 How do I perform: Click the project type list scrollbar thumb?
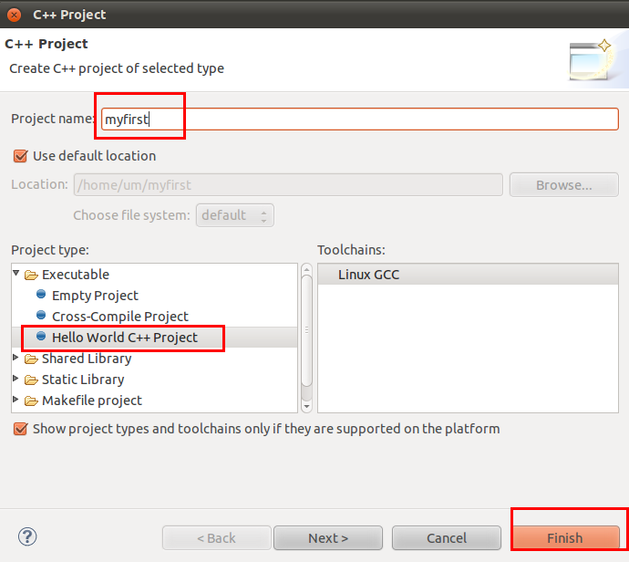[306, 330]
